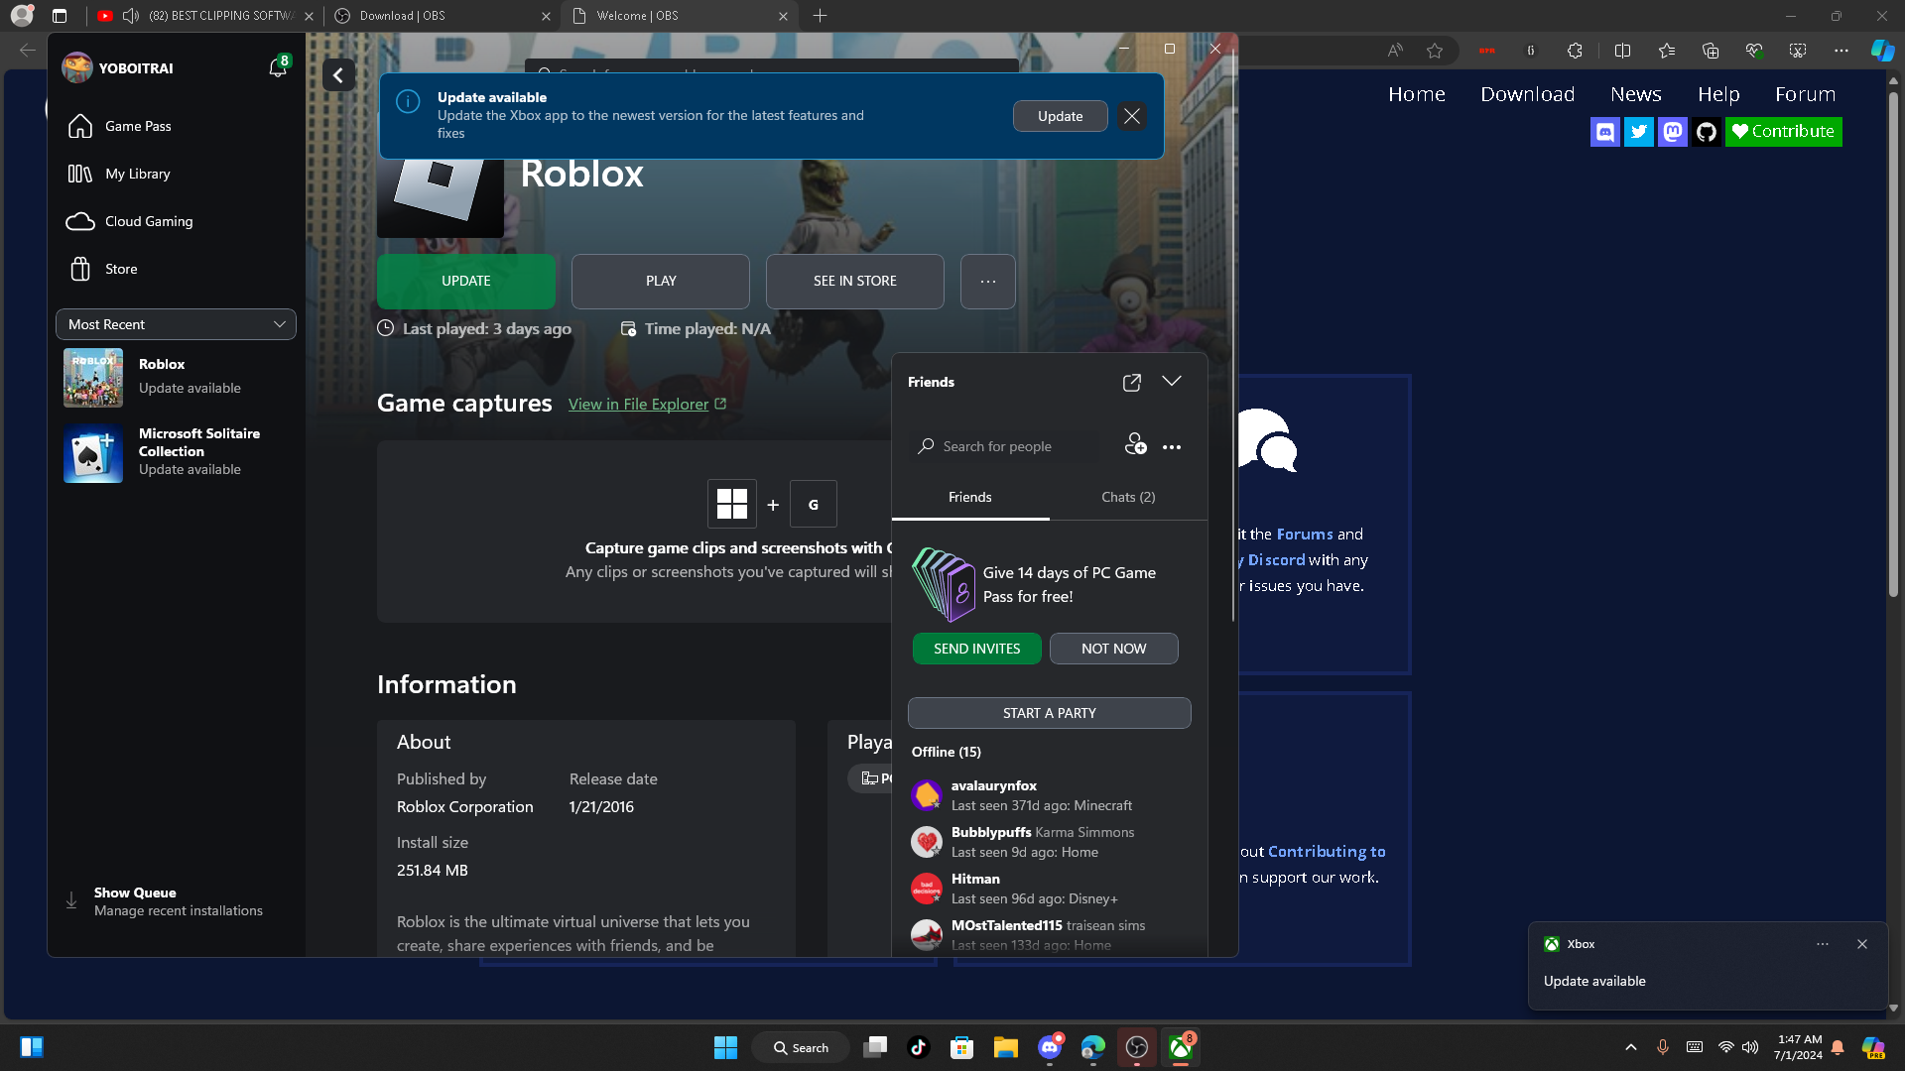Open OBS site Forum link

coord(1806,94)
